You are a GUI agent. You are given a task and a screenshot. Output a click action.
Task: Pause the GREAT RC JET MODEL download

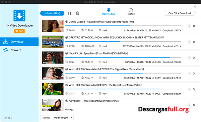click(x=189, y=42)
